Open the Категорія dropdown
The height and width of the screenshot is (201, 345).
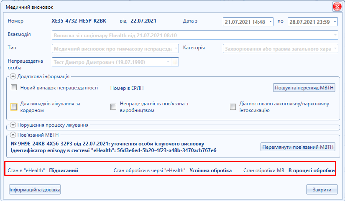coord(335,48)
